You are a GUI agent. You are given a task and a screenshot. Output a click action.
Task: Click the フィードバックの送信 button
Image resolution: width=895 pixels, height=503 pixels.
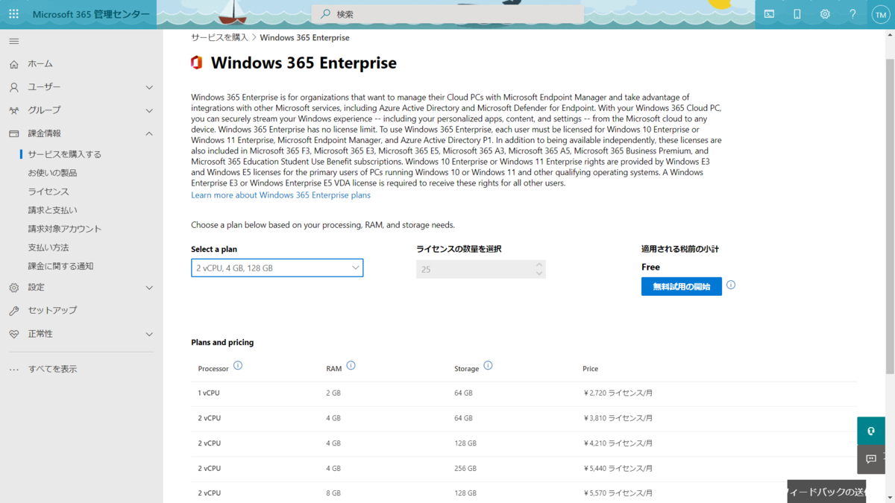tap(826, 492)
